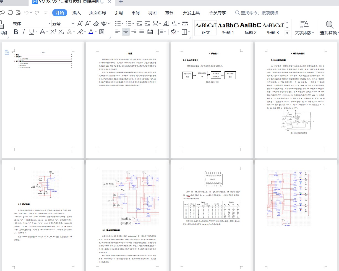Open the 视图 ribbon tab
Image resolution: width=339 pixels, height=271 pixels.
tap(152, 13)
